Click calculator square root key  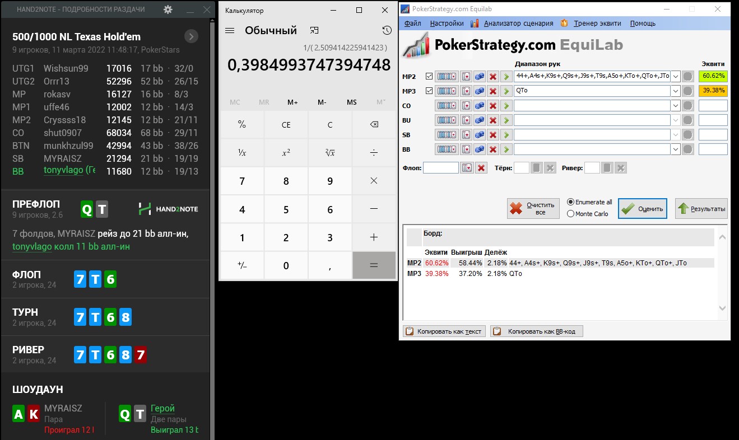(330, 153)
